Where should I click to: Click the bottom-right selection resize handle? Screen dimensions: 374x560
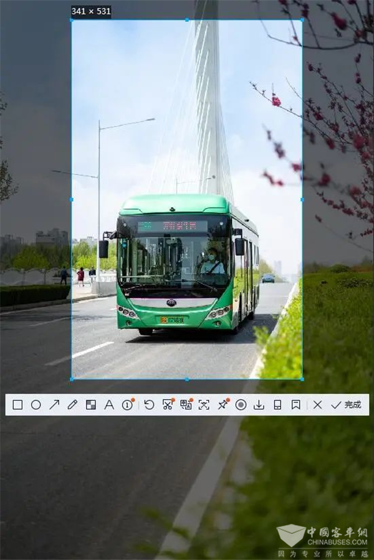[x=302, y=379]
